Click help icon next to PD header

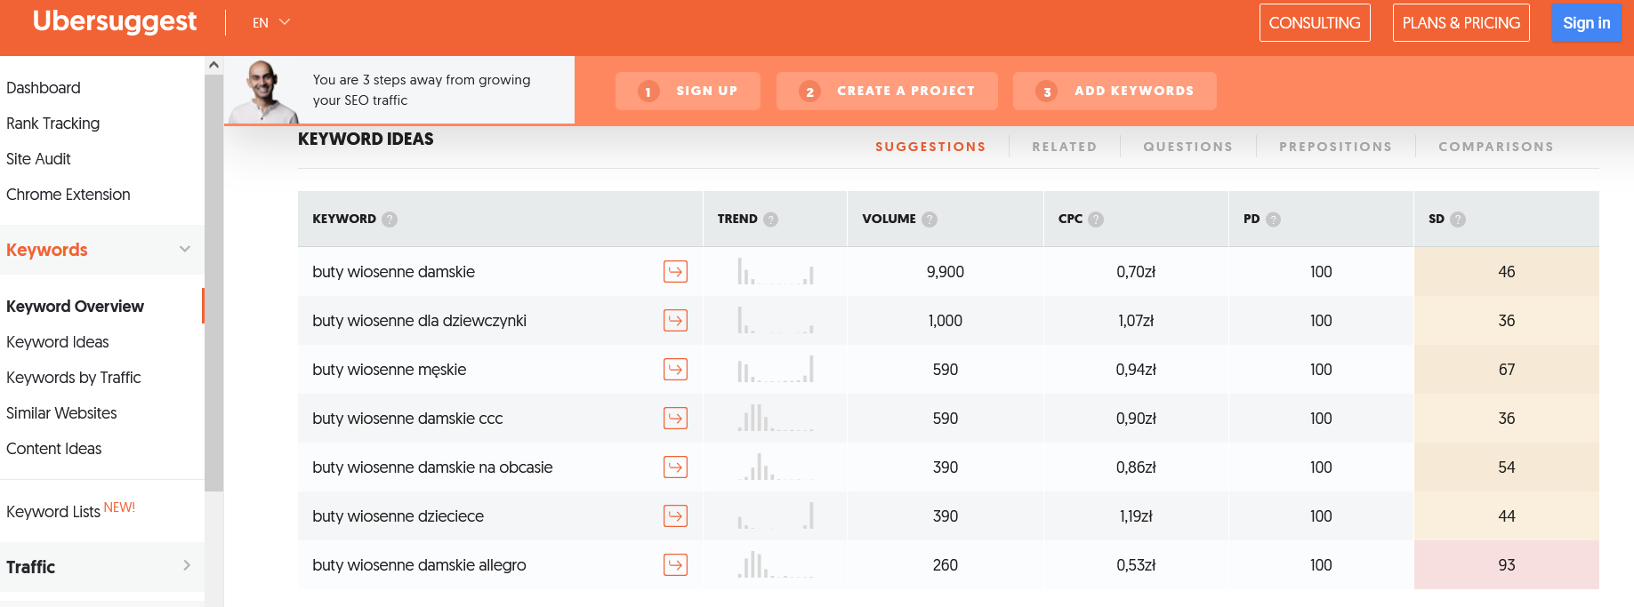[1273, 220]
